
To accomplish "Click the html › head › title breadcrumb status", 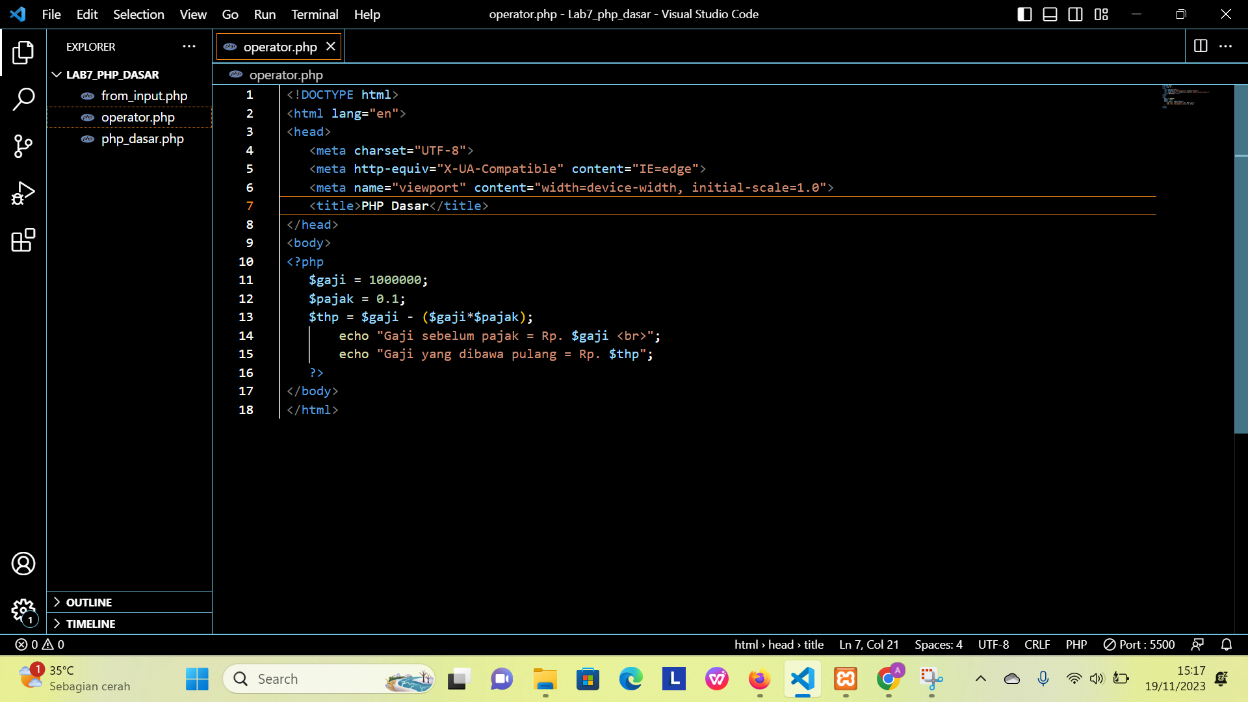I will click(779, 644).
